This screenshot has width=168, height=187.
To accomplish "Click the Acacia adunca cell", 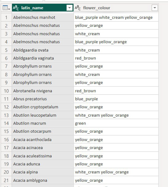I will point(43,164).
